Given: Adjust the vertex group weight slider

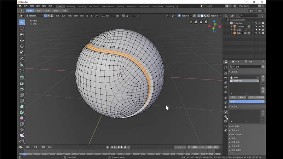Looking at the screenshot, I should pos(247,101).
